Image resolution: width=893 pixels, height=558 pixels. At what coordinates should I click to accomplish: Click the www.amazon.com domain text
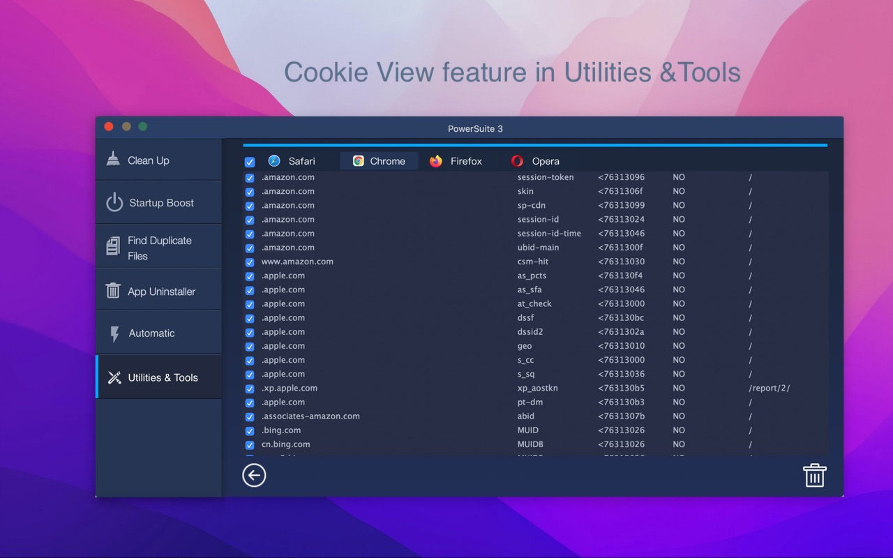(x=297, y=262)
